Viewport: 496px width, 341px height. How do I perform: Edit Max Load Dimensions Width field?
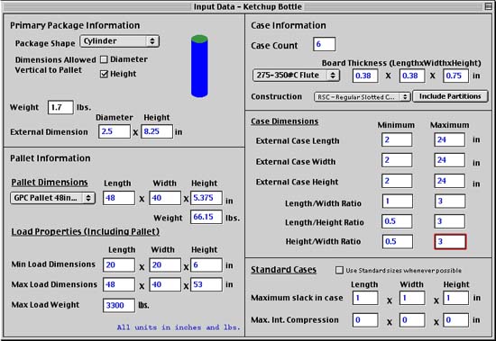point(165,284)
